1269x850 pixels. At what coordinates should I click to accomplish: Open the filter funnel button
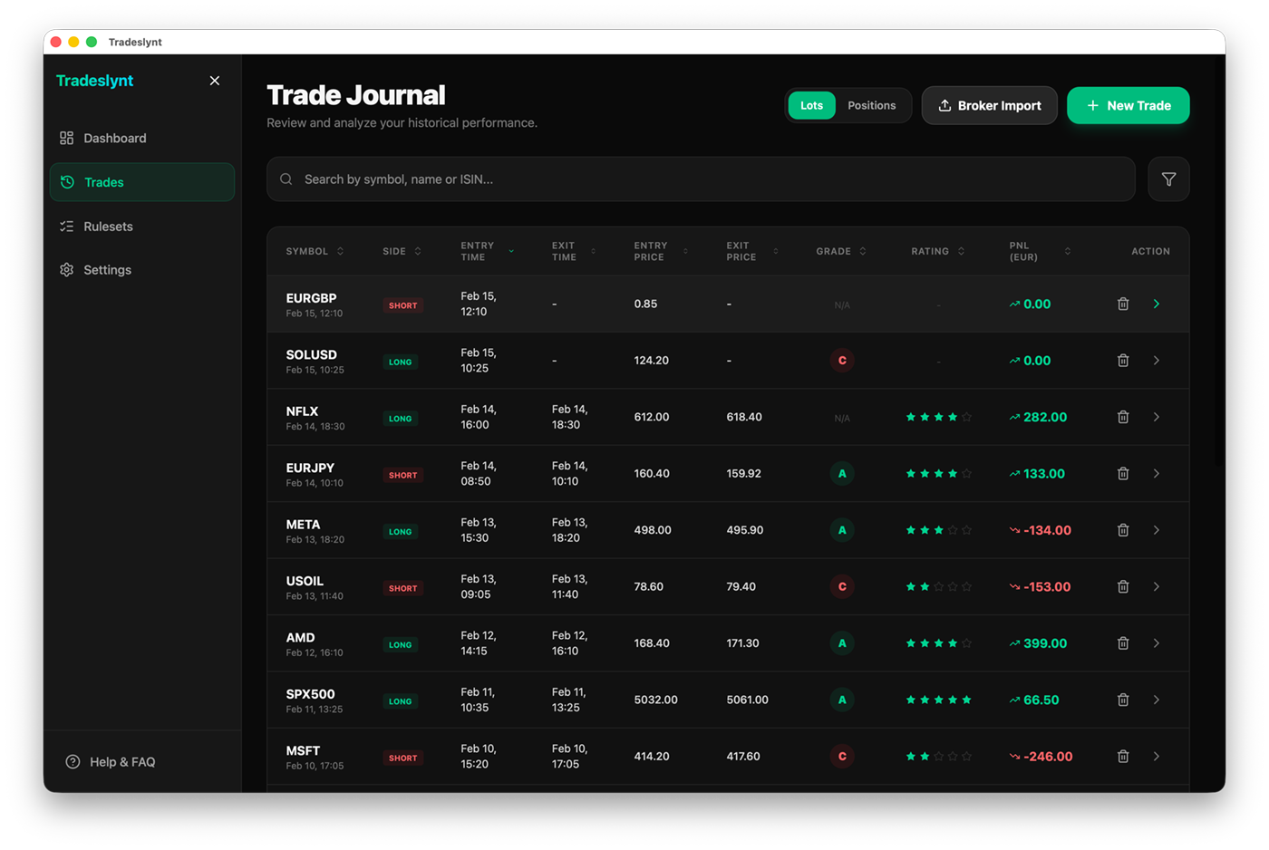point(1169,179)
